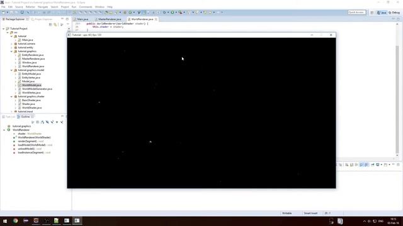Switch to the Debug perspective
The image size is (403, 226).
(x=394, y=13)
